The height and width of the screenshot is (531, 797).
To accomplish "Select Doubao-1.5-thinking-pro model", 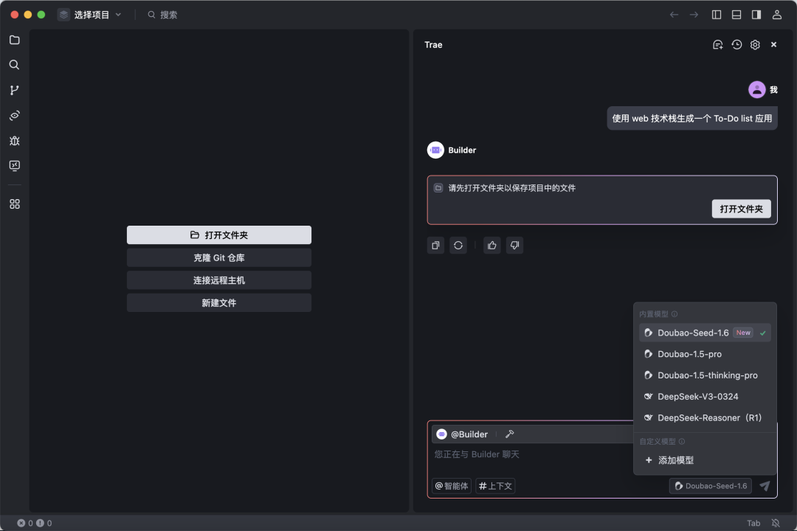I will pos(705,375).
